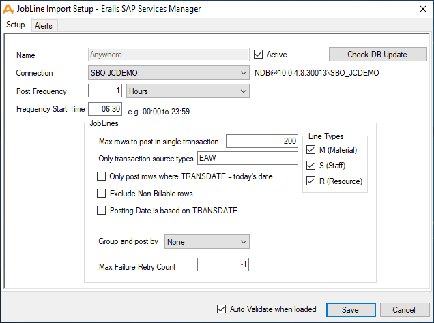Click the Frequency Start Time field
Image resolution: width=434 pixels, height=323 pixels.
pyautogui.click(x=105, y=109)
